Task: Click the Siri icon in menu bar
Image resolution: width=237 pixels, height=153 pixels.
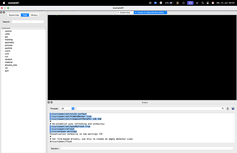Action: click(213, 3)
